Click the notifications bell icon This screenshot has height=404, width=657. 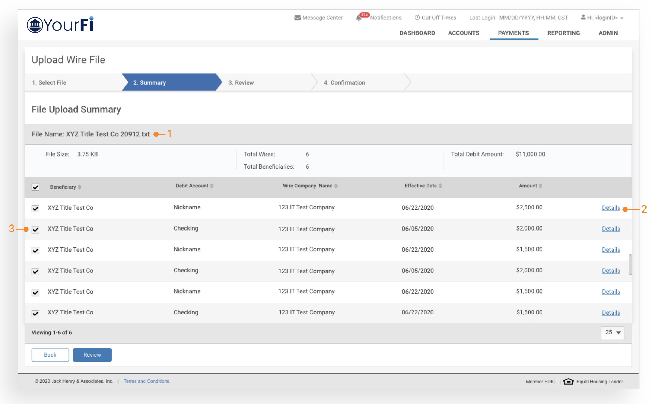pyautogui.click(x=359, y=18)
